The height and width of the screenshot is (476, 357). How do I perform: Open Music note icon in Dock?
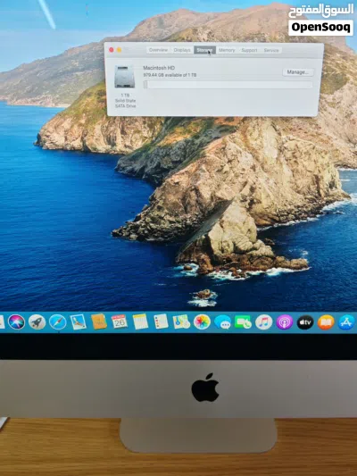264,322
